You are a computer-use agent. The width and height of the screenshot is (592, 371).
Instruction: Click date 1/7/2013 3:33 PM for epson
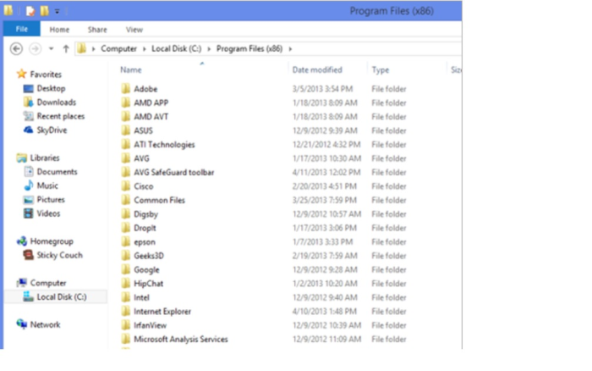322,242
